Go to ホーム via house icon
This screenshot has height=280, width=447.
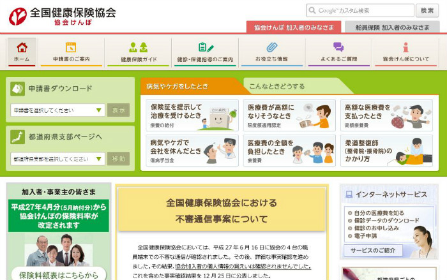coord(22,47)
